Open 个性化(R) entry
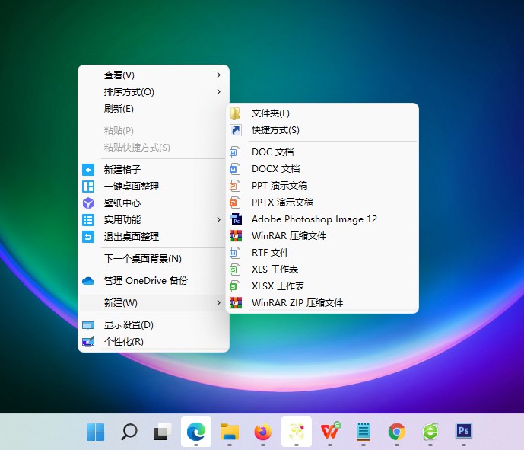This screenshot has width=524, height=450. click(154, 342)
